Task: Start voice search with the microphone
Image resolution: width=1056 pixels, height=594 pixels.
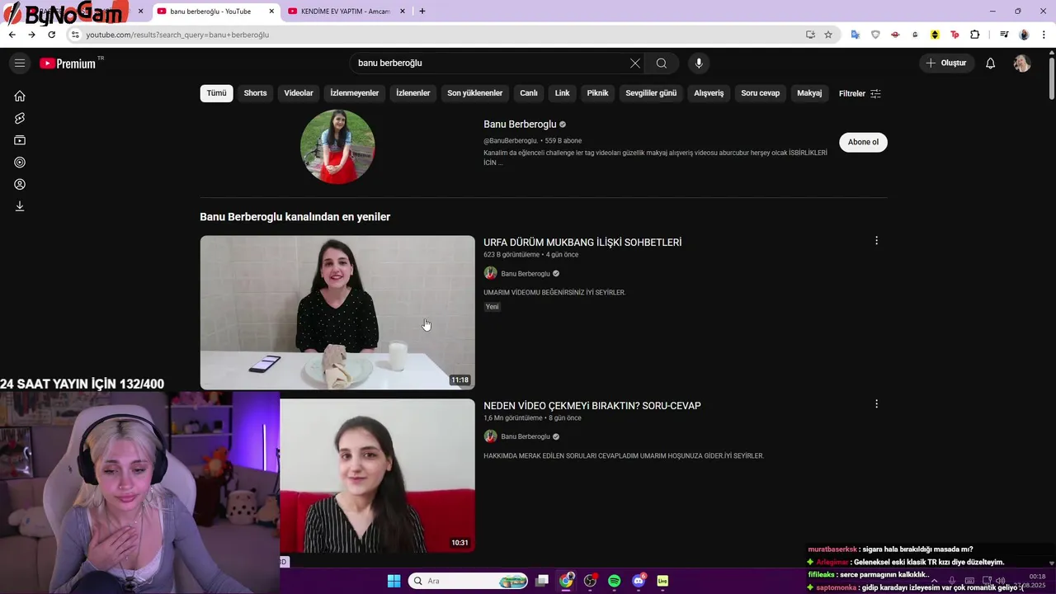Action: coord(699,64)
